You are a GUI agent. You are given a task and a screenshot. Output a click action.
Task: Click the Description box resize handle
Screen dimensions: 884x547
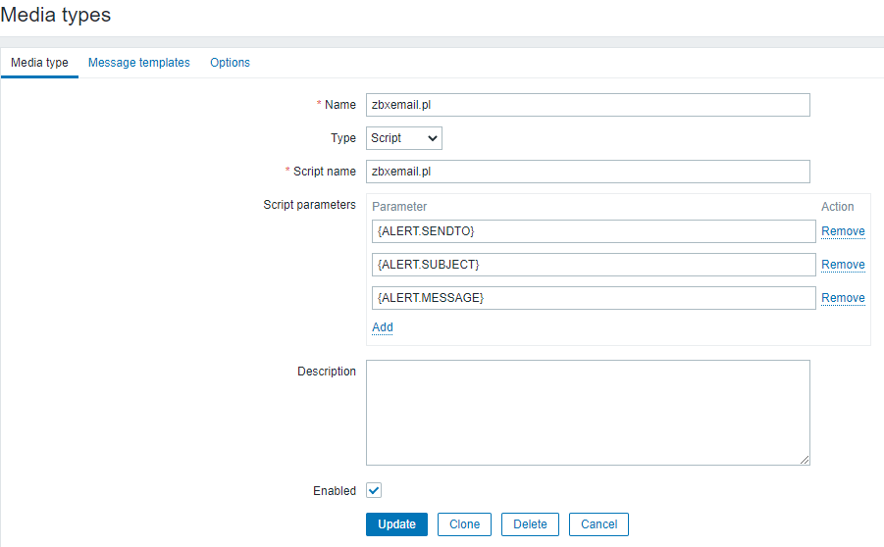click(x=805, y=460)
